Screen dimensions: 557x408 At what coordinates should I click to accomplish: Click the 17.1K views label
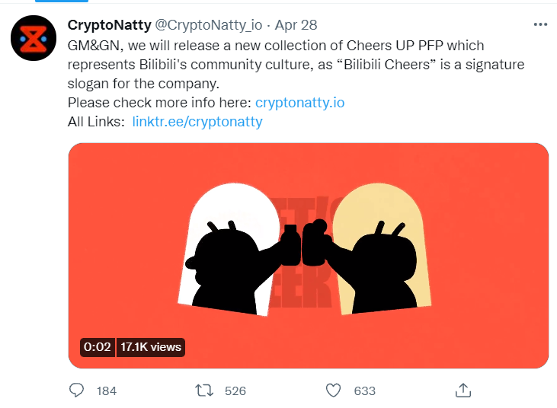pos(151,347)
